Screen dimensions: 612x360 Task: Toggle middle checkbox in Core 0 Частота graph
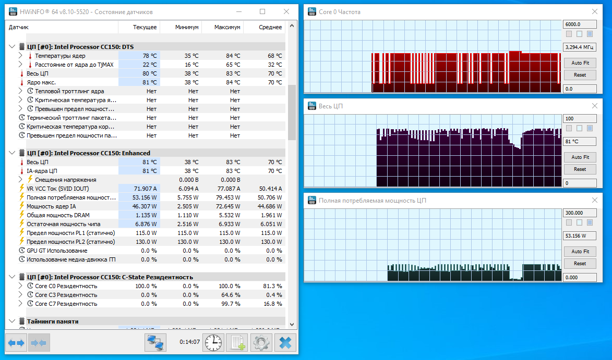tap(579, 34)
